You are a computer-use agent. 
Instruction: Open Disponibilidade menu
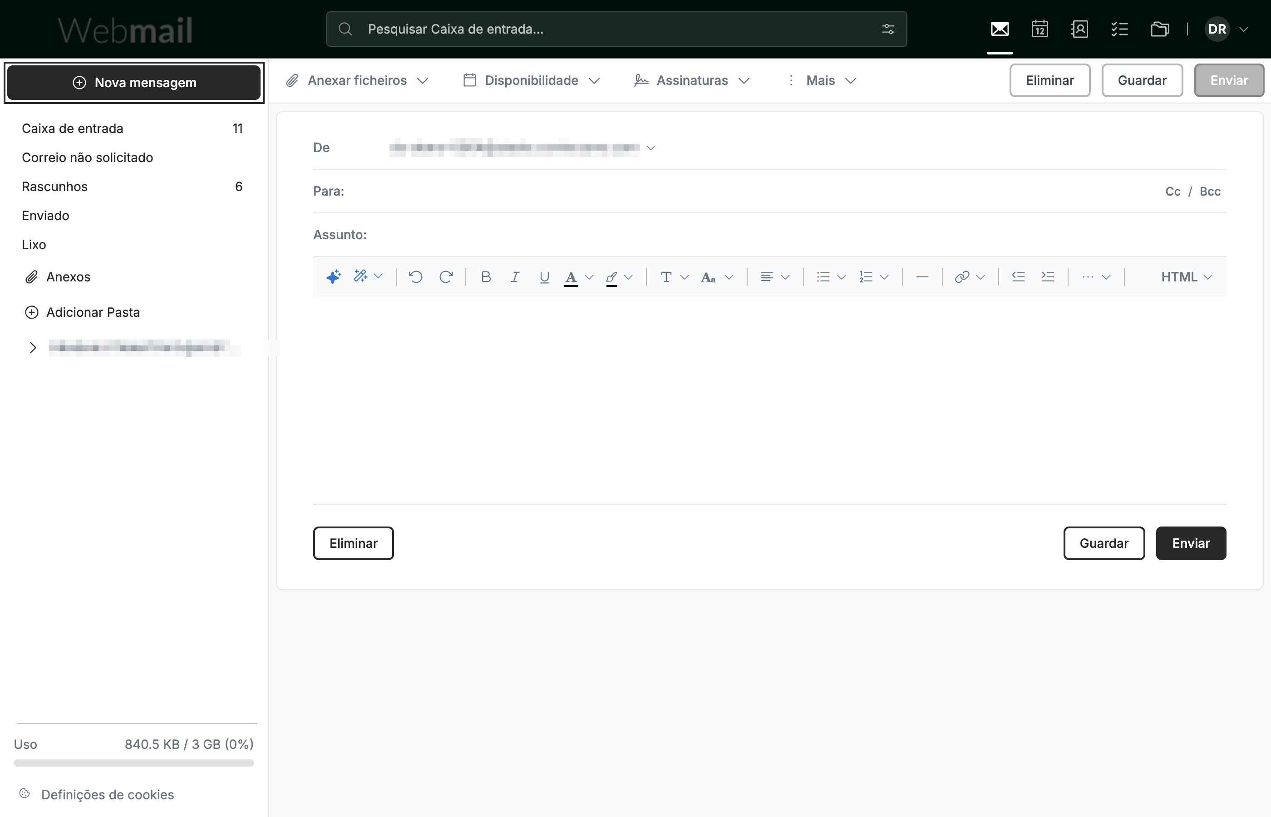point(532,81)
